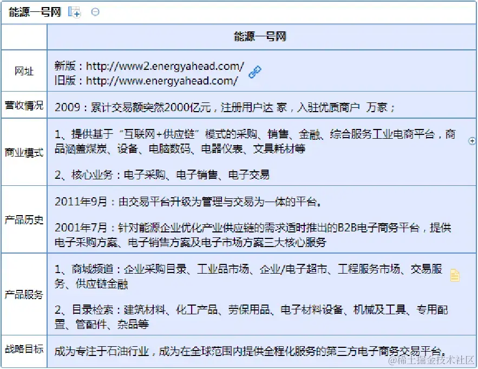The width and height of the screenshot is (478, 369).
Task: Open the yellow note icon in 产品服务 row
Action: point(455,275)
